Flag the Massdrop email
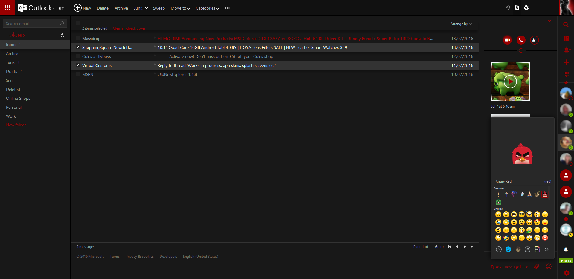Viewport: 574px width, 279px height. [x=154, y=38]
